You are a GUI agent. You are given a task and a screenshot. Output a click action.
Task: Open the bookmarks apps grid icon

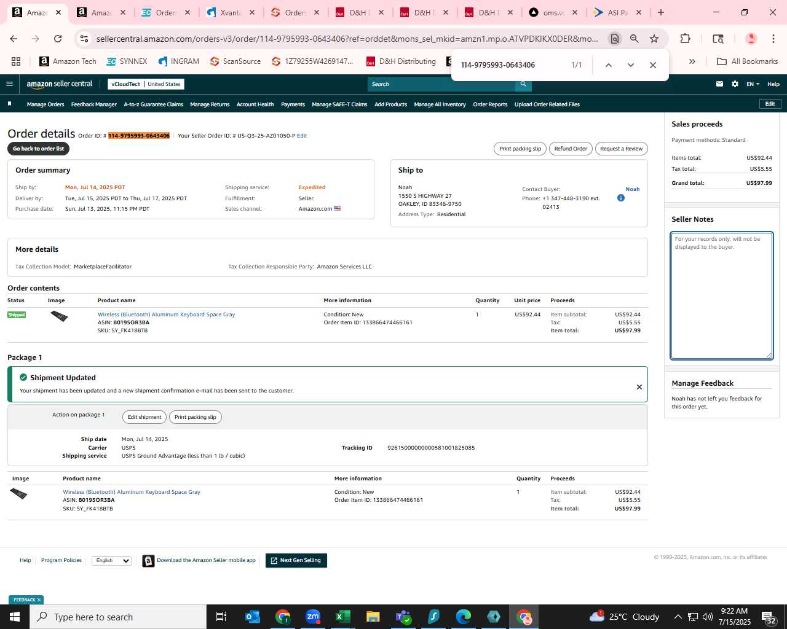pos(16,61)
